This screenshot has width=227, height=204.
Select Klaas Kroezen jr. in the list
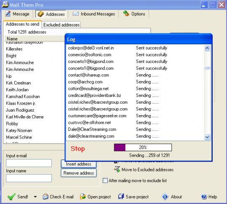tap(21, 103)
